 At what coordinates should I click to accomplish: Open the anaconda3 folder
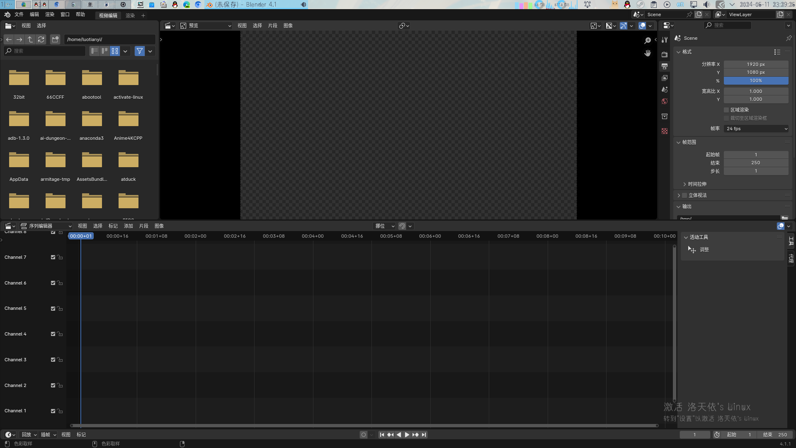coord(92,120)
